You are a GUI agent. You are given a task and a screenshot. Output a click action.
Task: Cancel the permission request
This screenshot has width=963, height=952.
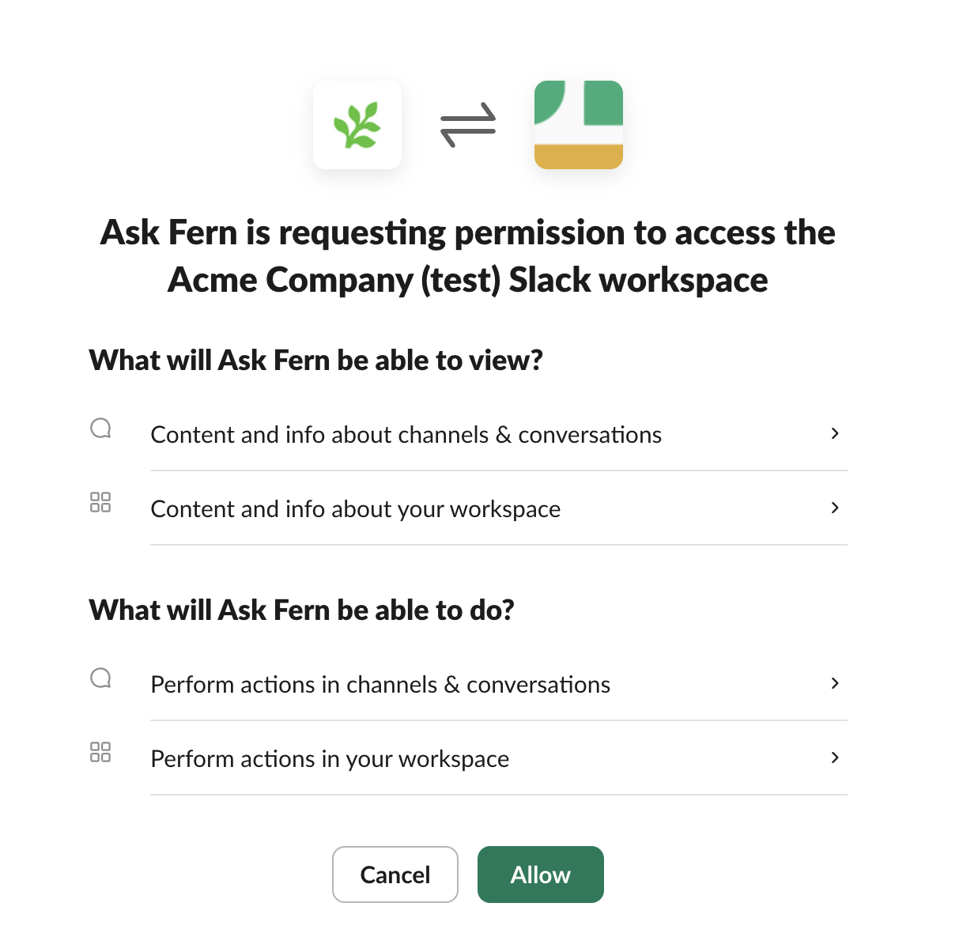click(x=395, y=875)
